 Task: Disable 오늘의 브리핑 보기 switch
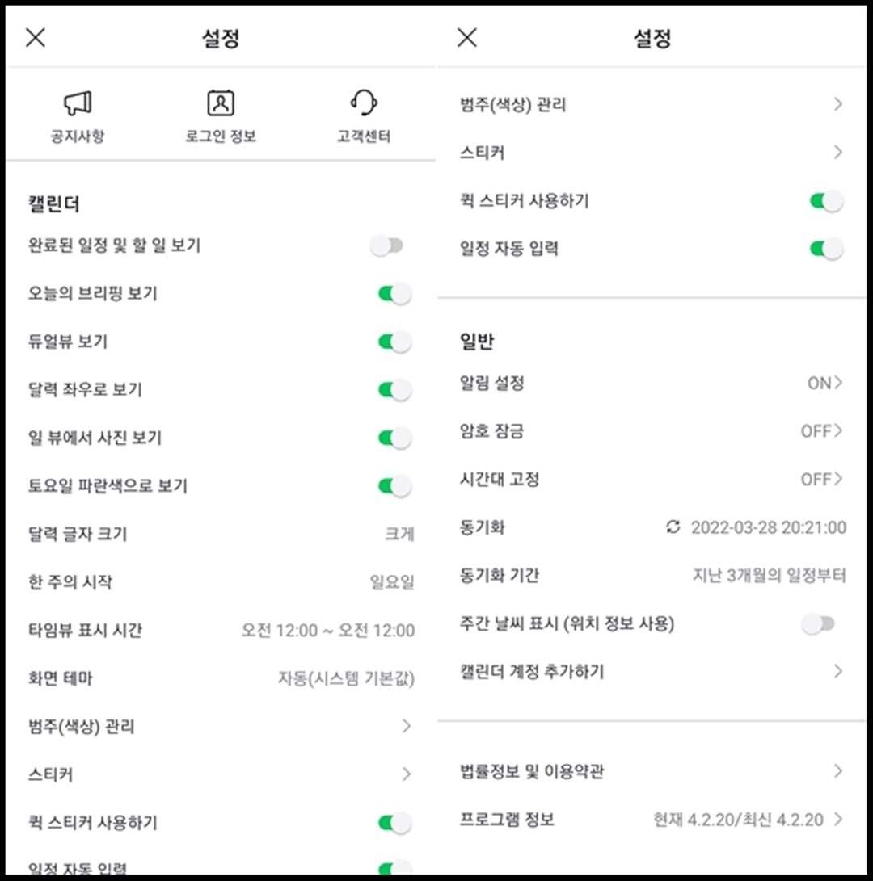(395, 293)
